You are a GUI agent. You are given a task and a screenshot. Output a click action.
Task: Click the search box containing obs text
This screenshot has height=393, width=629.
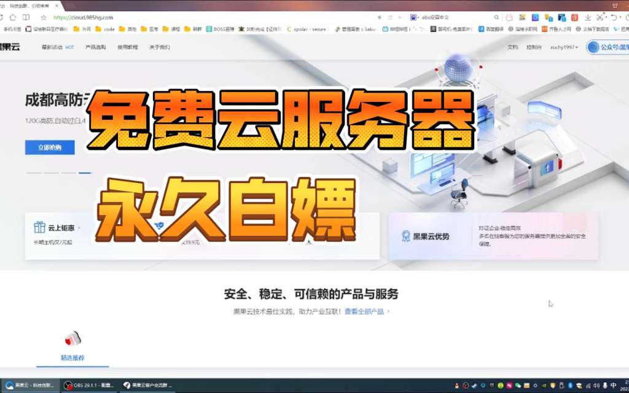point(455,17)
